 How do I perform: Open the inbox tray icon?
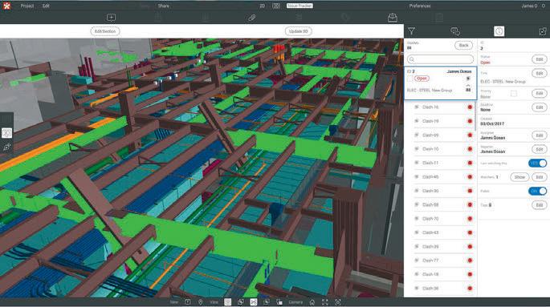[393, 18]
